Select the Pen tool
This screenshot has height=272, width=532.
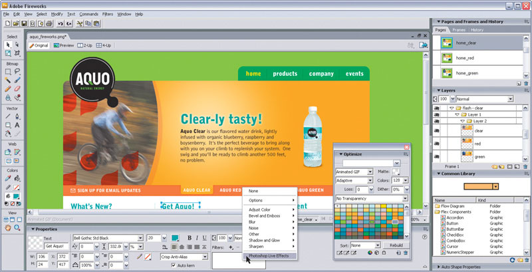click(x=17, y=116)
